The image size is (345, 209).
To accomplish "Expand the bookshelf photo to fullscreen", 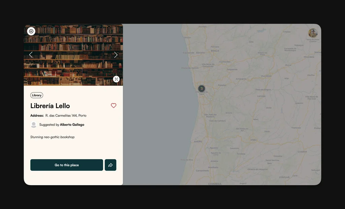I will point(116,79).
